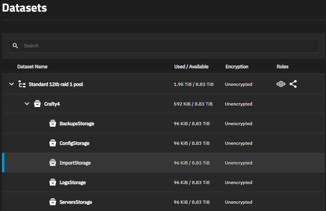Screen dimensions: 326x211
Task: Click the ServersStorage dataset icon
Action: [x=53, y=202]
